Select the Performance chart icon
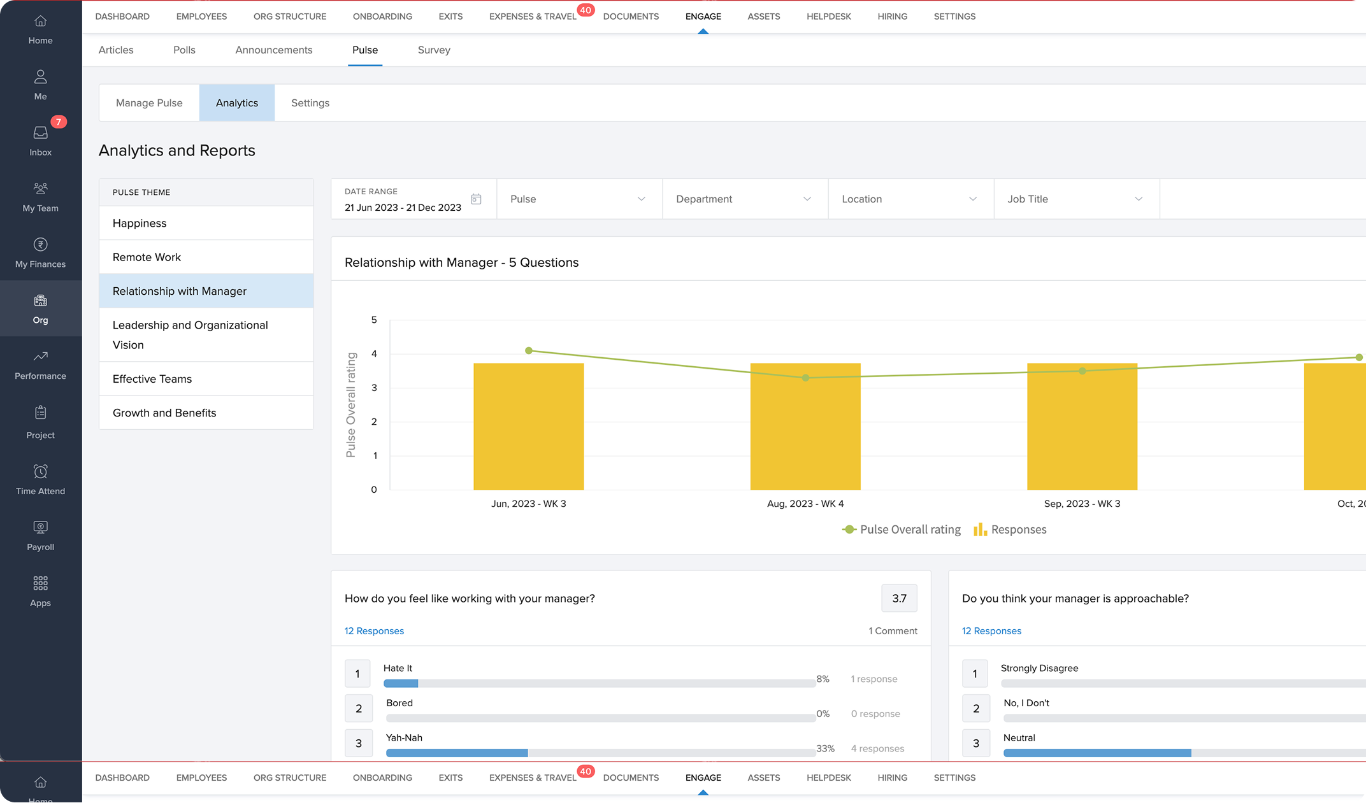1366x803 pixels. point(40,357)
